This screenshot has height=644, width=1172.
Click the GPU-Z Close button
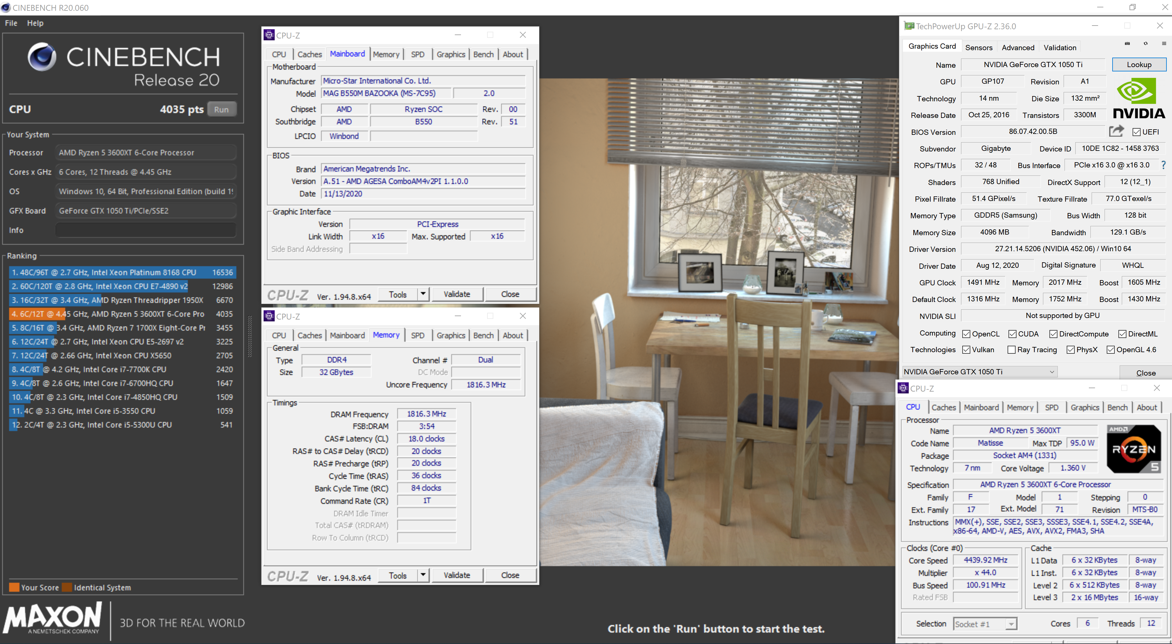click(1146, 372)
